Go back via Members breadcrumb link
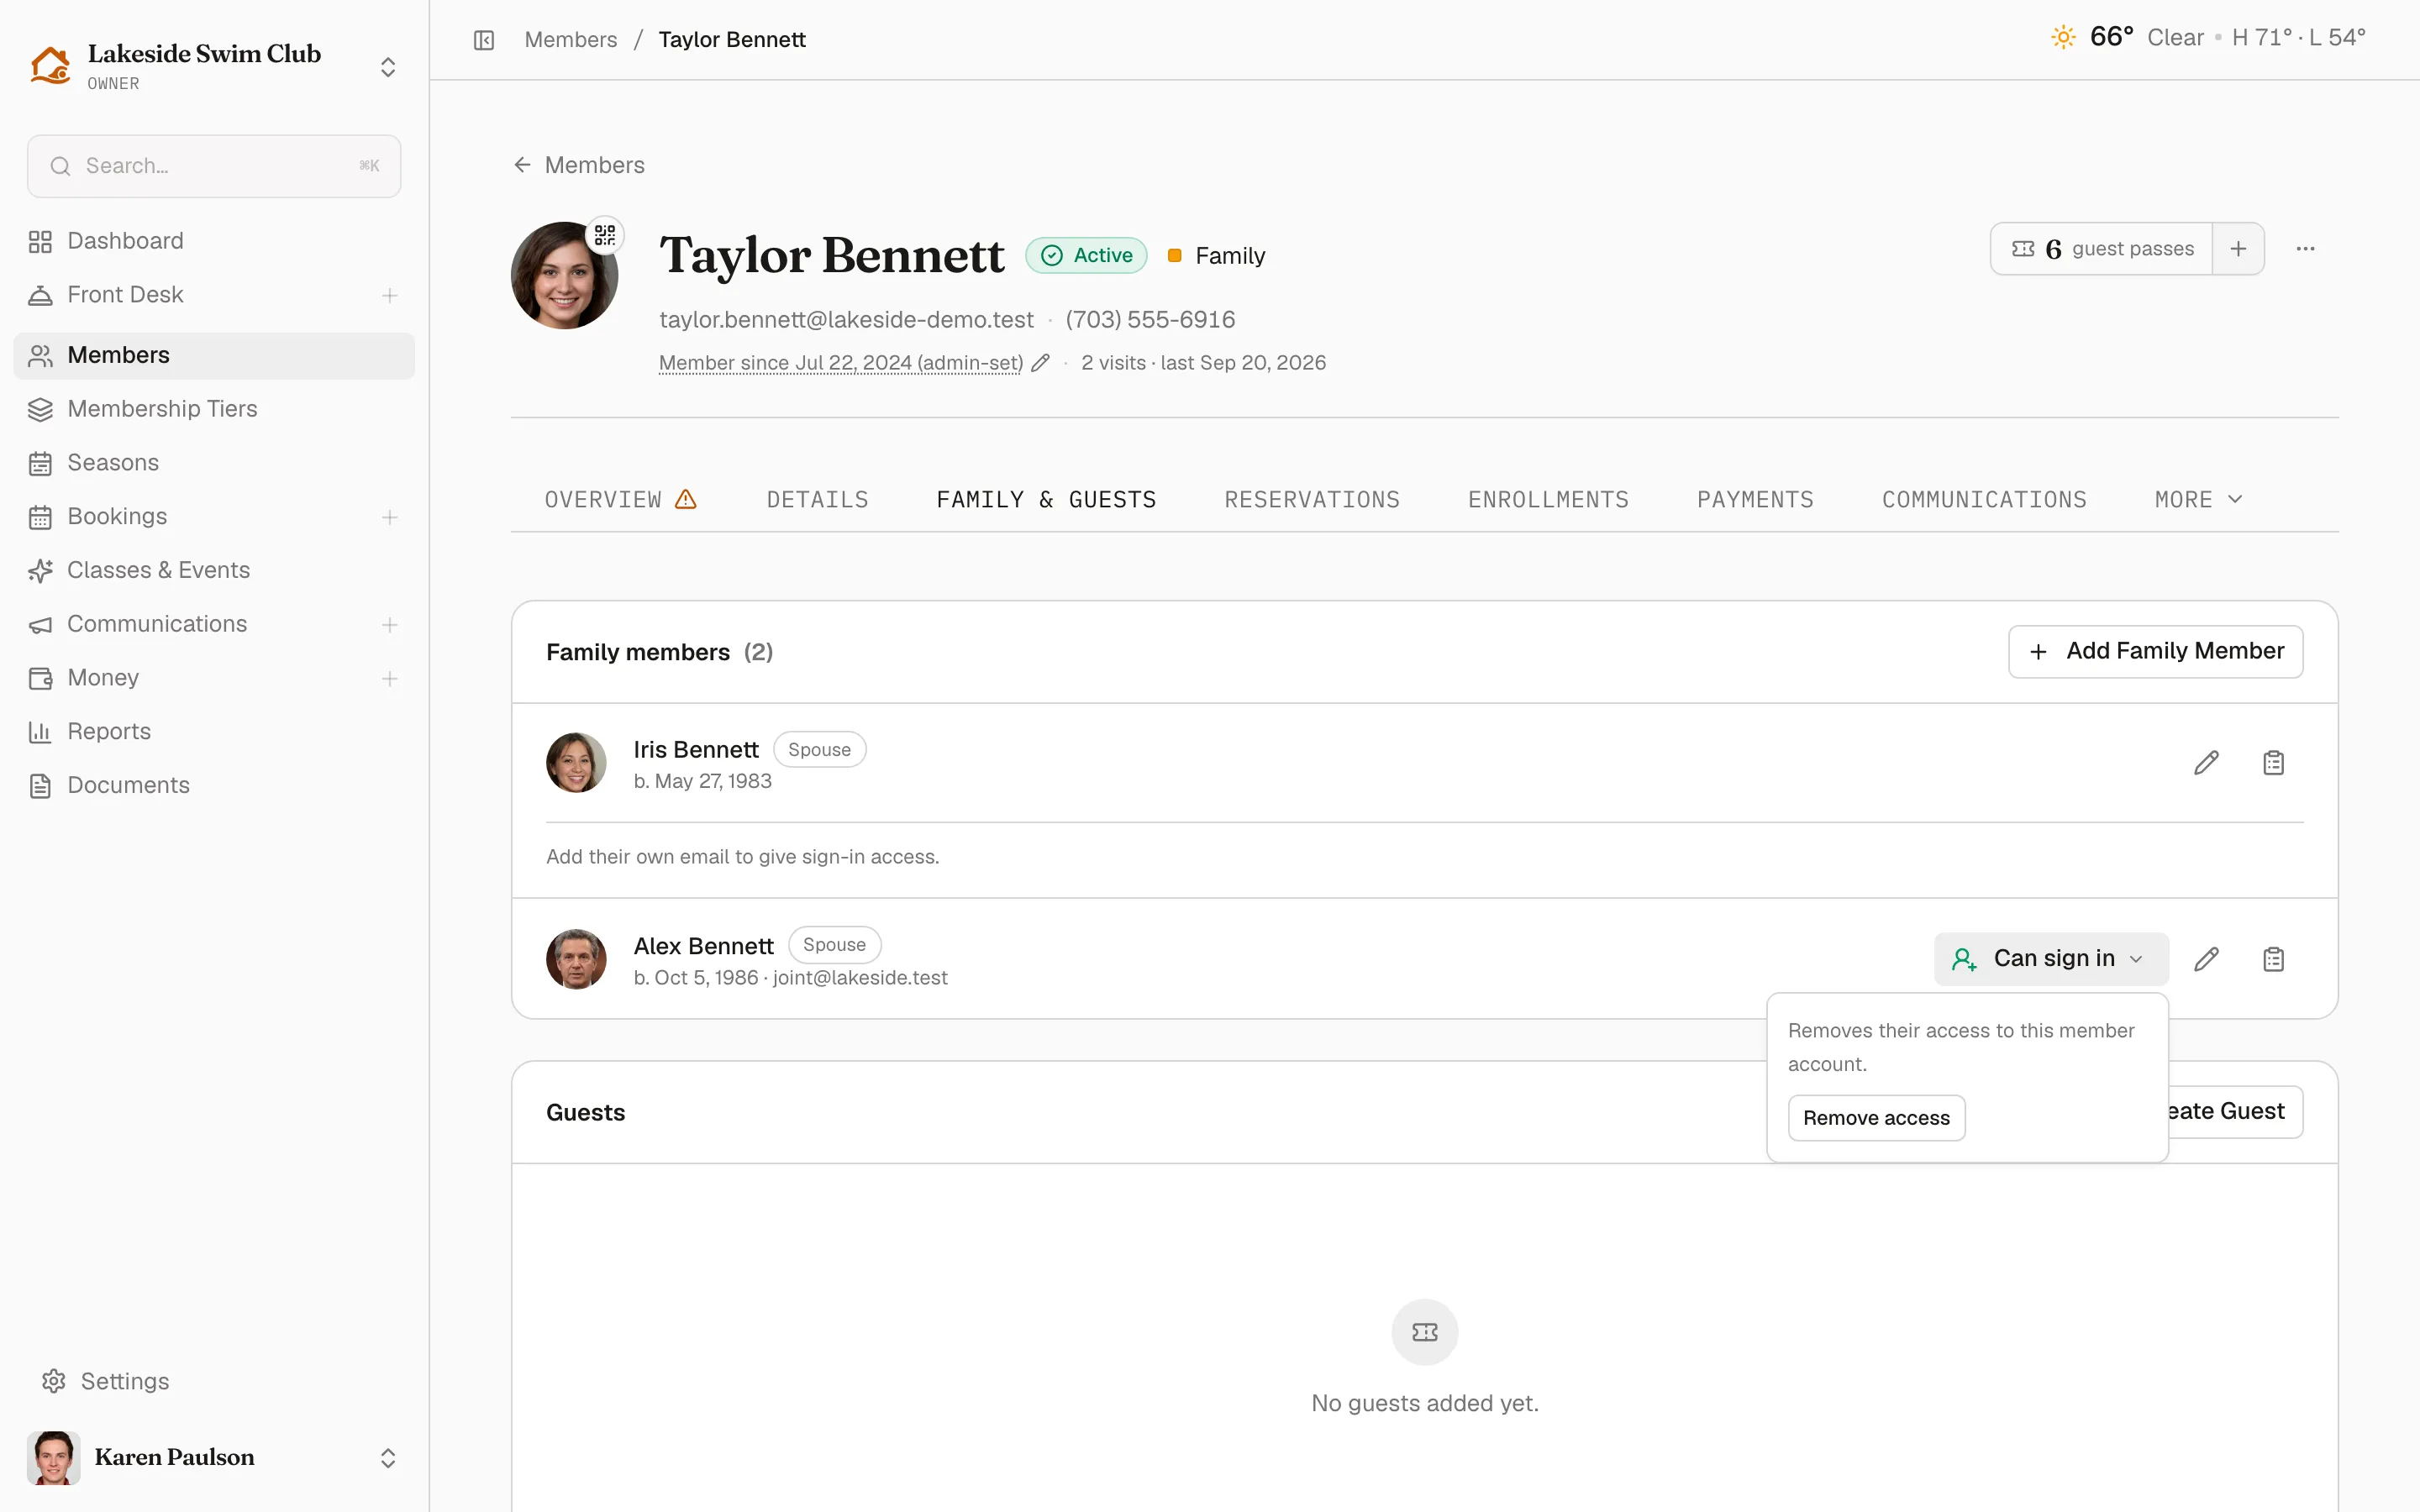Screen dimensions: 2420x1512 571,40
